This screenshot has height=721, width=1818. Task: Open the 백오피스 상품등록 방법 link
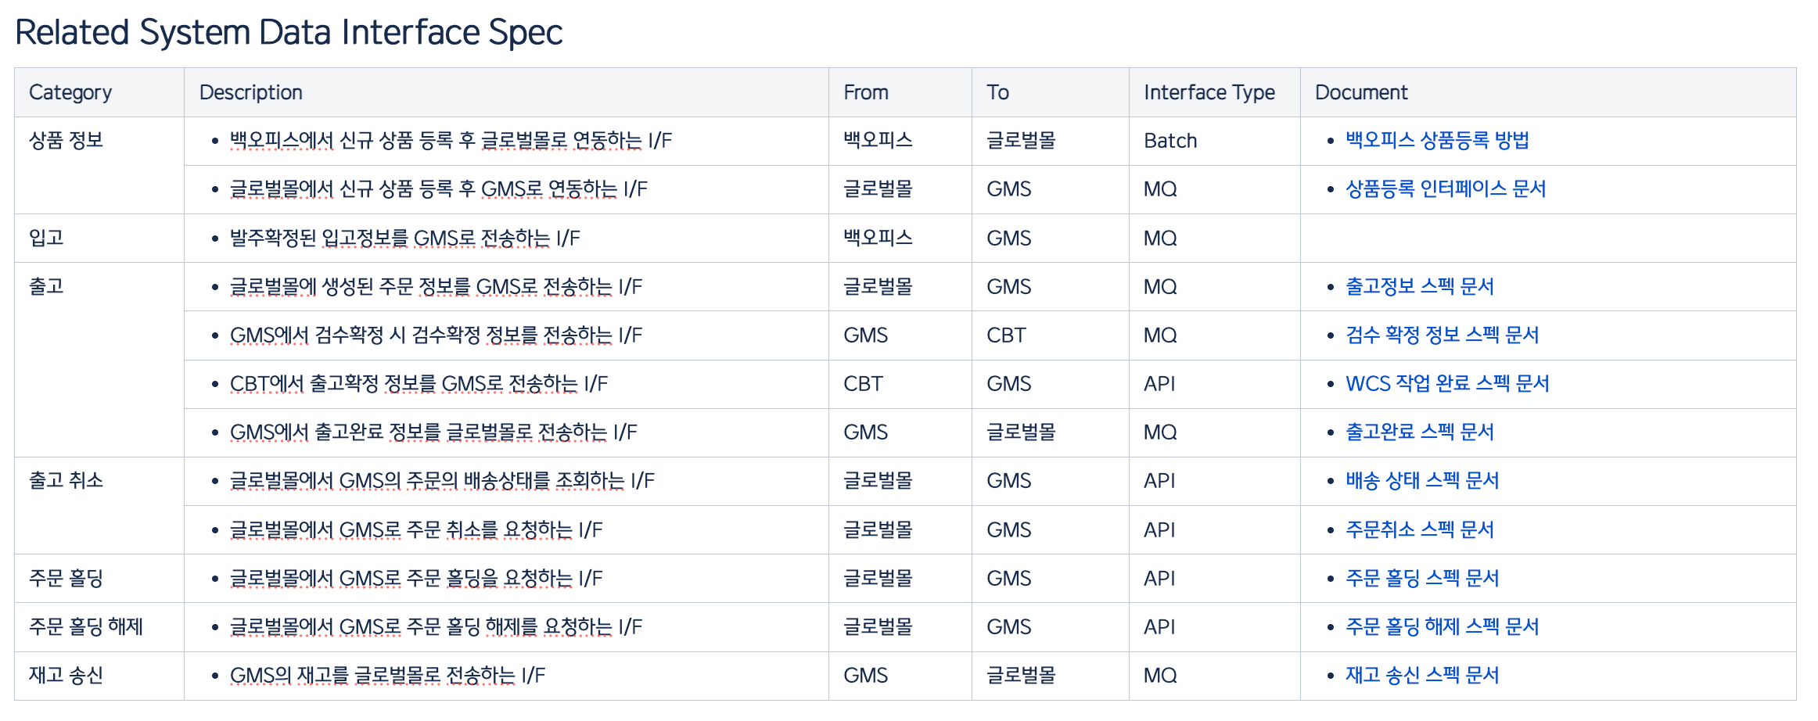coord(1437,141)
